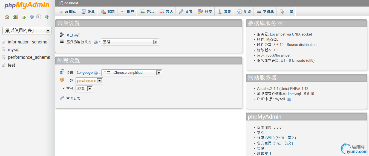Open the 更多设置 link
Viewport: 369px width, 156px height.
73,99
